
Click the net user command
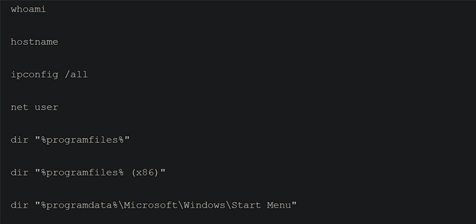tap(35, 108)
